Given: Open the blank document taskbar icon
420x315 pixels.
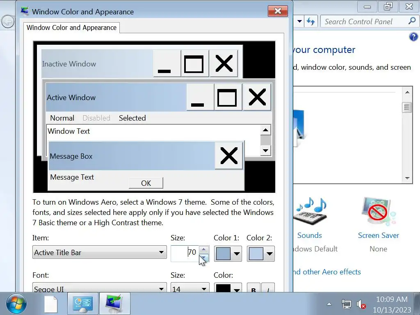Looking at the screenshot, I should tap(50, 304).
